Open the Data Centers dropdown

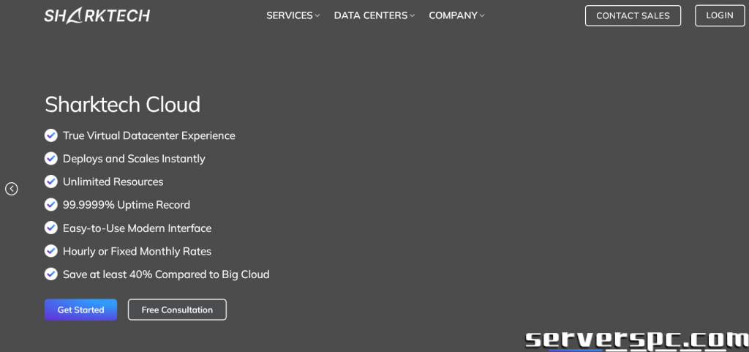tap(374, 15)
